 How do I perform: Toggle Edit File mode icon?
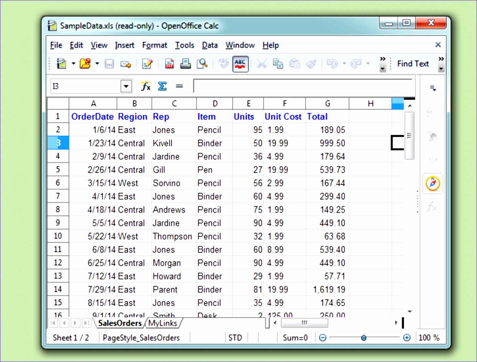tap(147, 64)
